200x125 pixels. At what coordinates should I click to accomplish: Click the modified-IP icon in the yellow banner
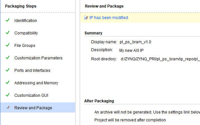pos(86,18)
